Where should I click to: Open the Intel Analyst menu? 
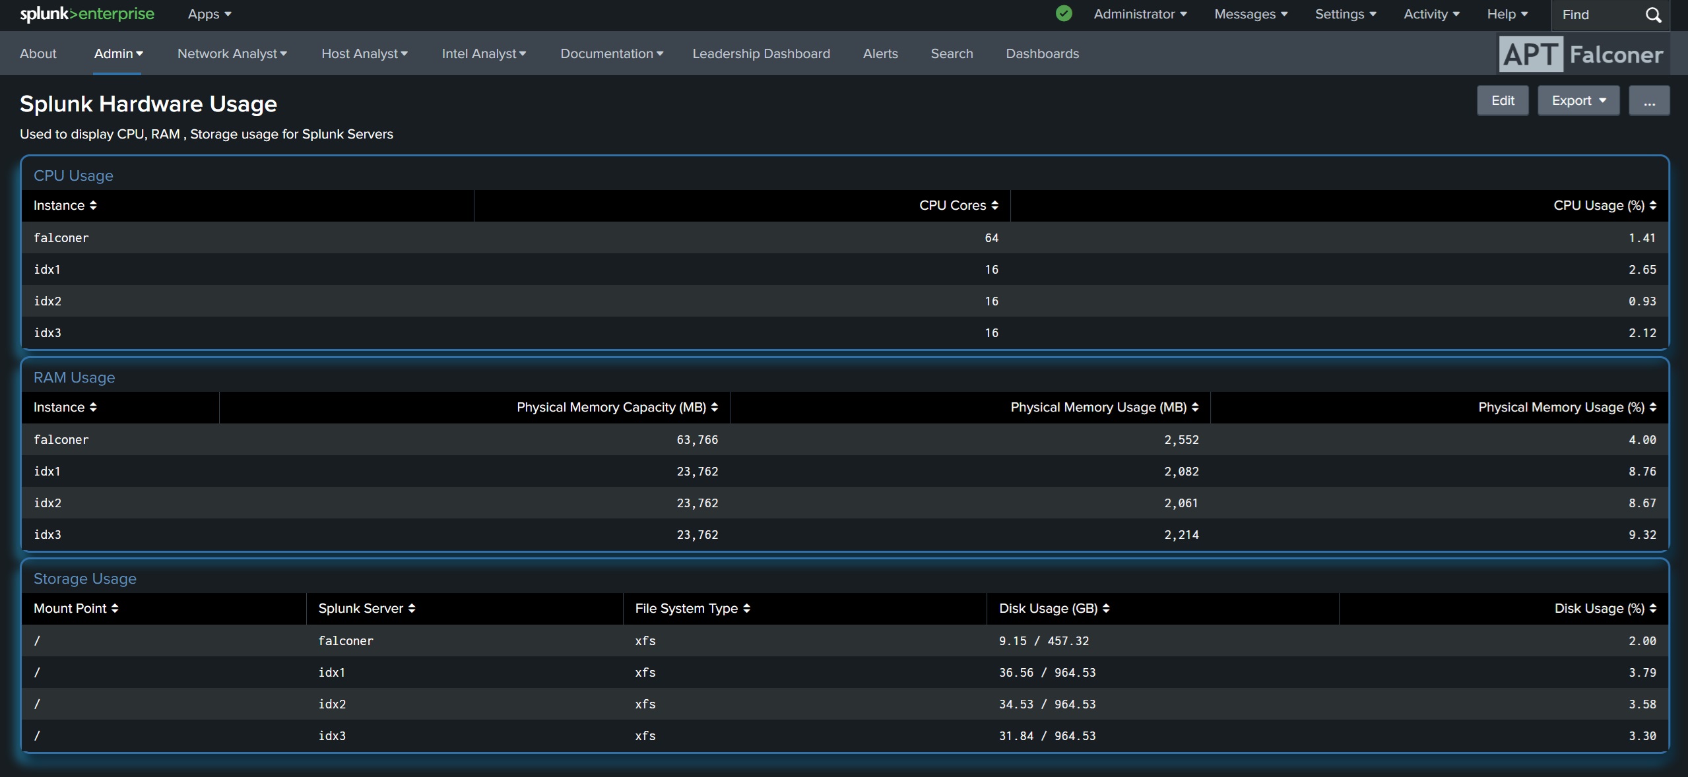[x=484, y=54]
